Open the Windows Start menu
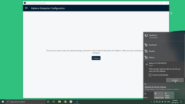The width and height of the screenshot is (185, 104). [x=3, y=102]
